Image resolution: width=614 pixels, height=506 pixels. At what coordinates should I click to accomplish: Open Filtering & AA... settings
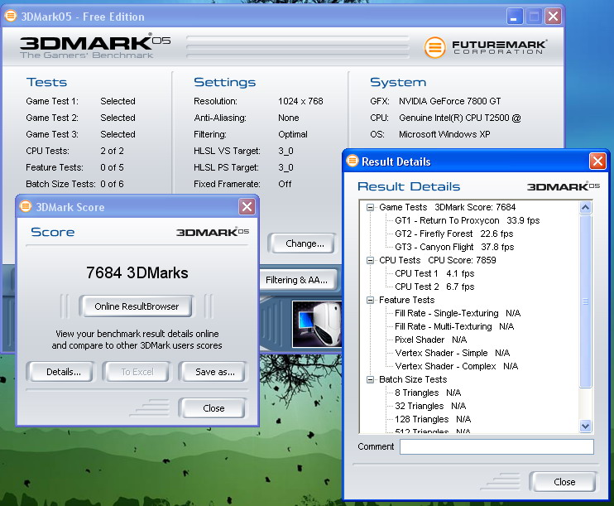pyautogui.click(x=299, y=280)
